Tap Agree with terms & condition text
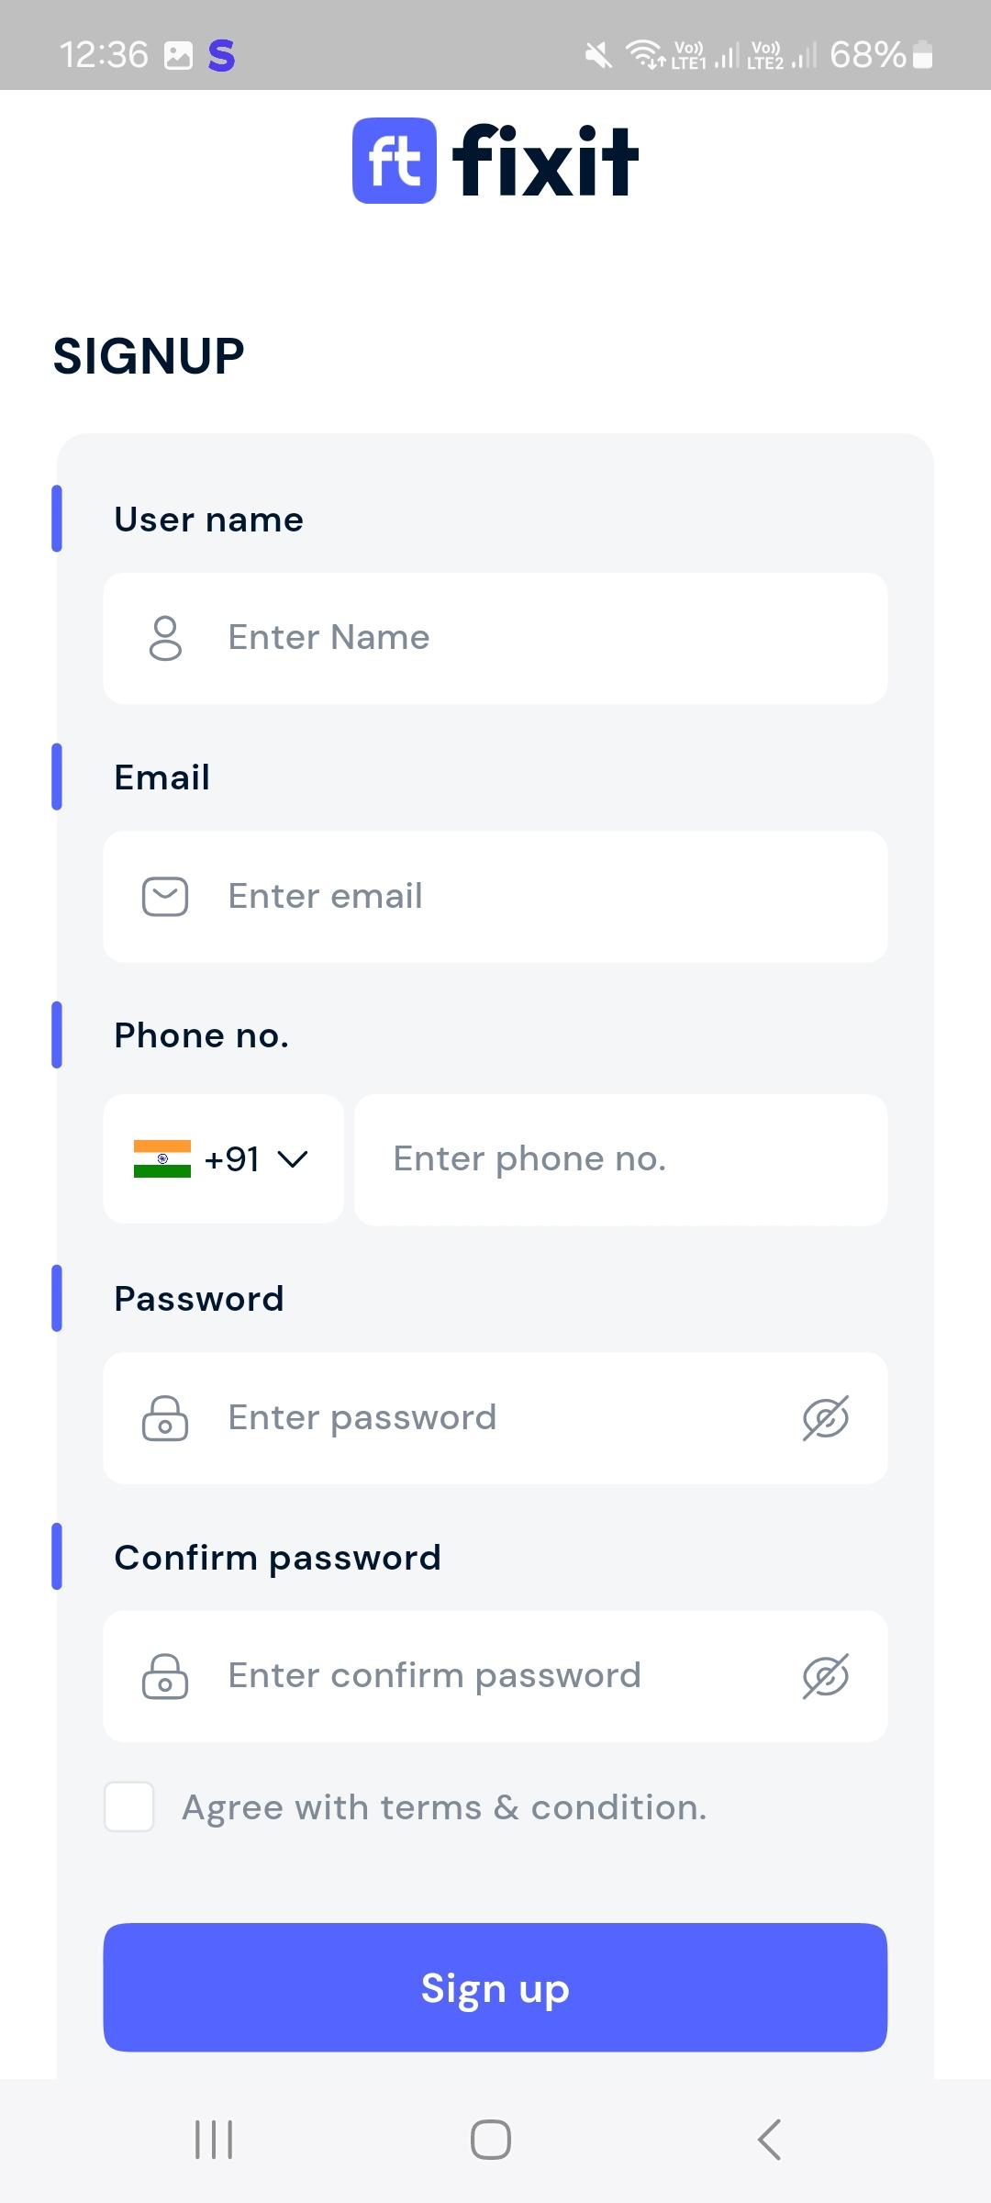This screenshot has height=2203, width=991. (444, 1807)
